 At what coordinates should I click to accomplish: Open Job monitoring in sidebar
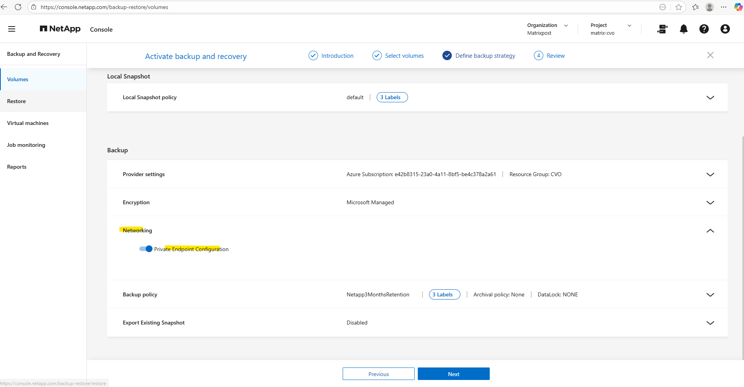(26, 145)
